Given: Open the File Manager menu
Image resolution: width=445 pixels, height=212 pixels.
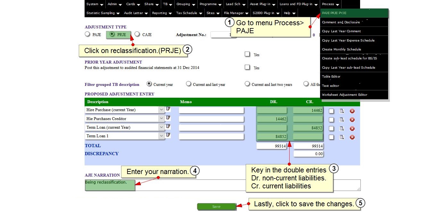Looking at the screenshot, I should 236,13.
